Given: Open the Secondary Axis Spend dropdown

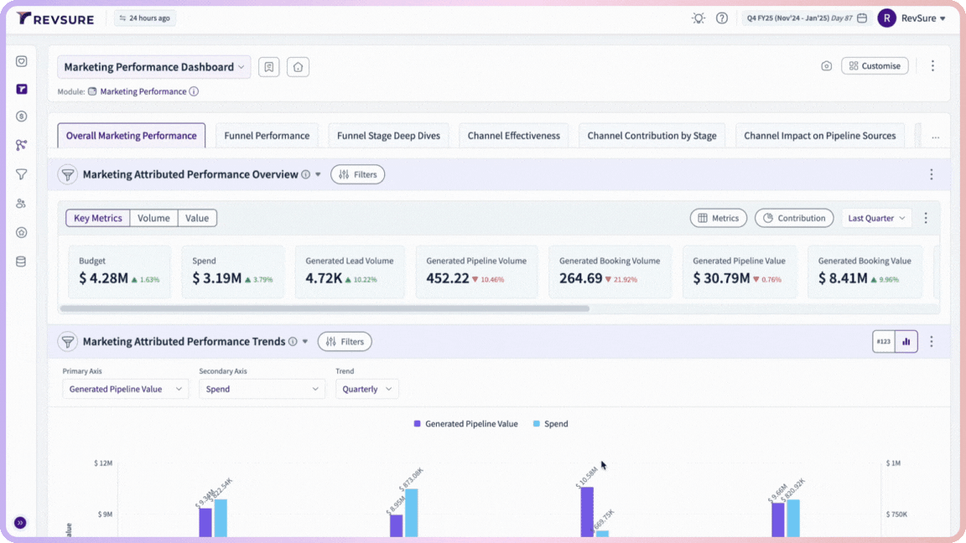Looking at the screenshot, I should (262, 389).
